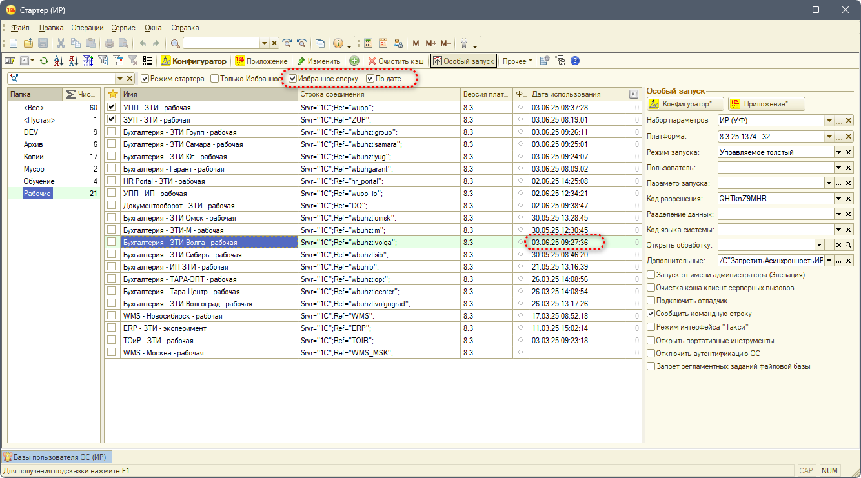Click Конфигуратор* button in the Особый запуск panel
Screen dimensions: 861x478
685,104
